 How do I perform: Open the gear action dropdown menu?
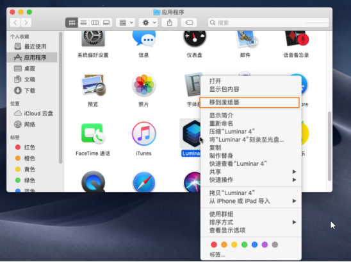pyautogui.click(x=149, y=22)
